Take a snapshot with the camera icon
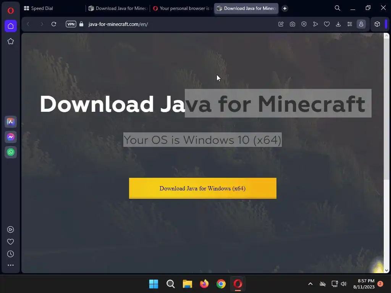The image size is (391, 293). coord(292,24)
